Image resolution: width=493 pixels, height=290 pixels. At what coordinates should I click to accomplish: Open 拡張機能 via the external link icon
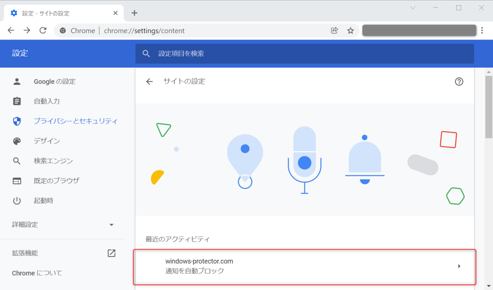click(111, 253)
